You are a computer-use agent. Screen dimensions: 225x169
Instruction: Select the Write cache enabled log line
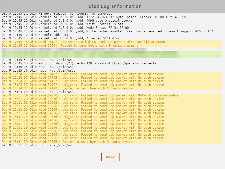(108, 31)
